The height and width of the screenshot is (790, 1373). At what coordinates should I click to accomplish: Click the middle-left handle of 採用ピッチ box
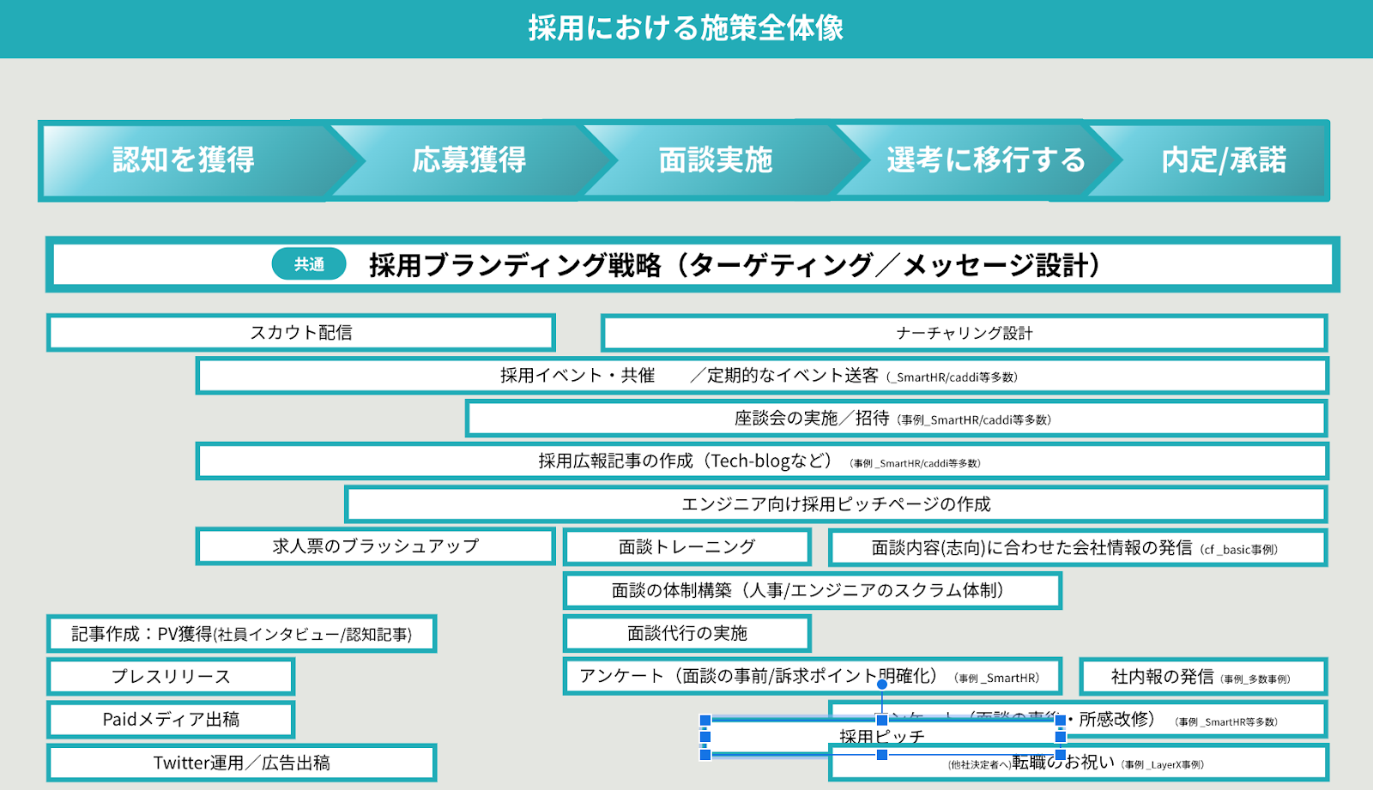coord(705,737)
